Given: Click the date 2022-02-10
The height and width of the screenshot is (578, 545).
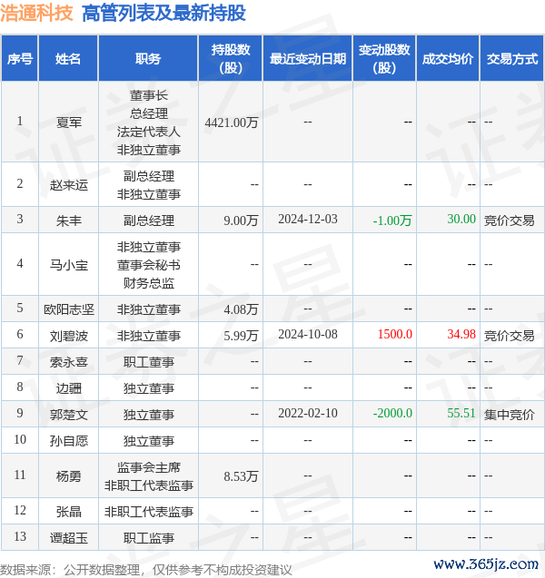Looking at the screenshot, I should (x=308, y=413).
